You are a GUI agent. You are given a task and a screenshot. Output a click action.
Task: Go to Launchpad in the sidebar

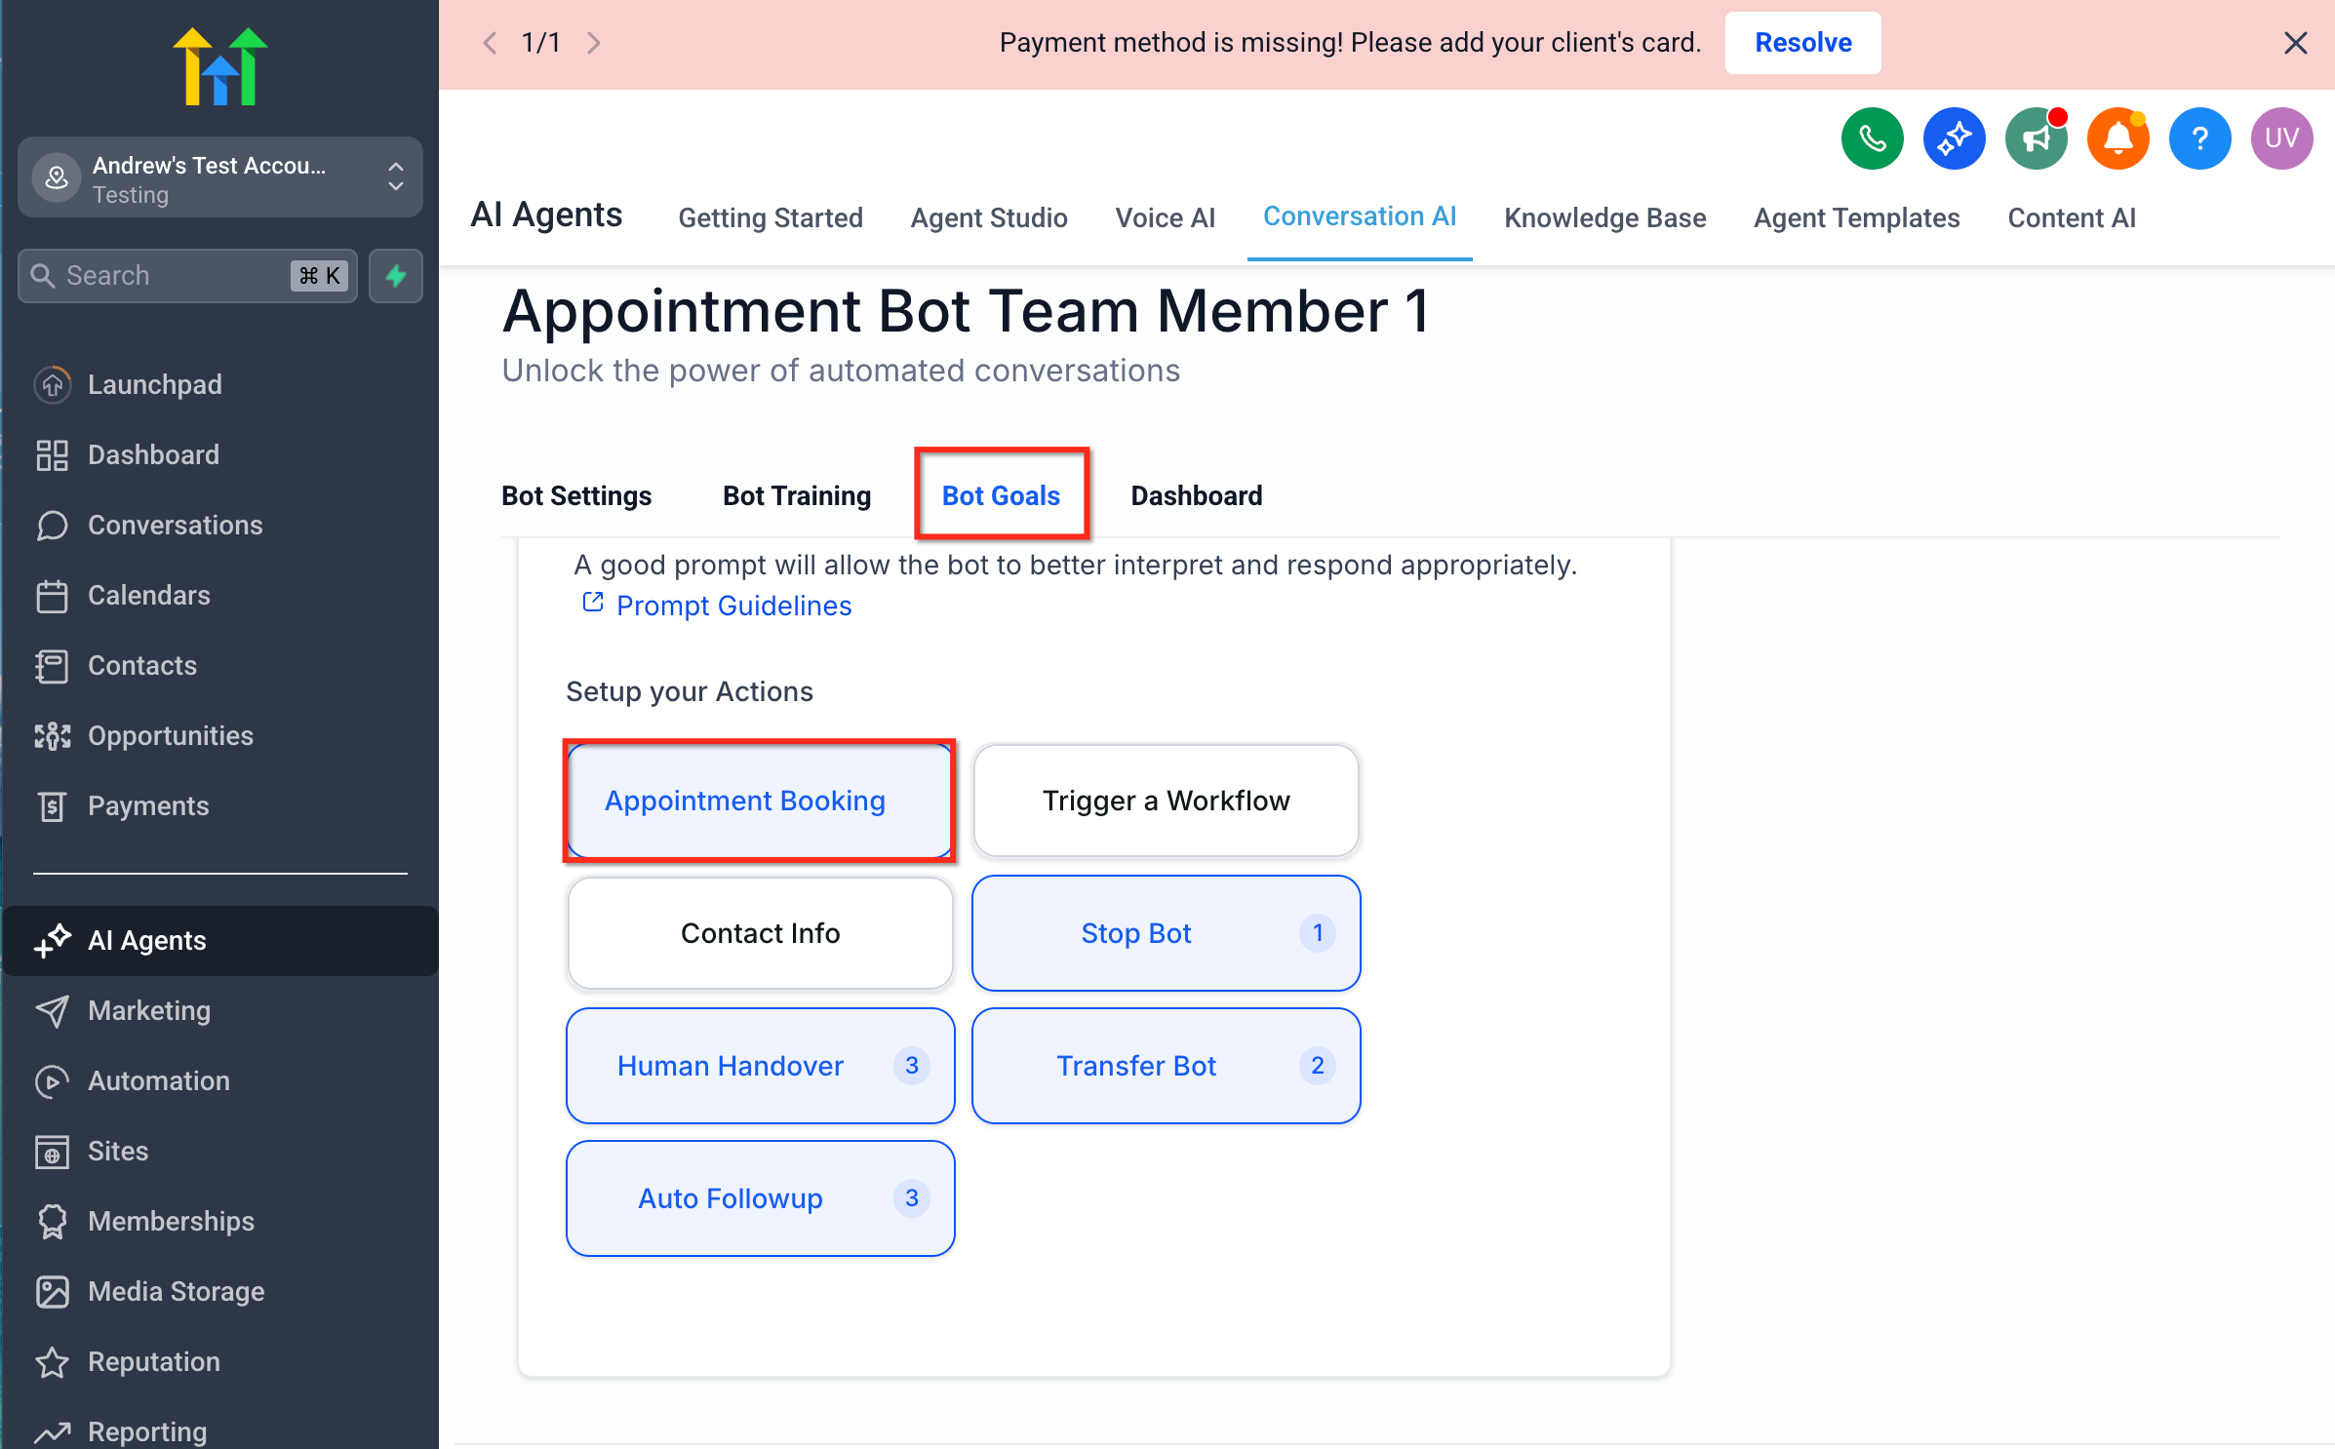[x=154, y=384]
